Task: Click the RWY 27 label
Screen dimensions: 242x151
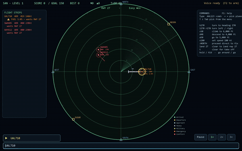Action: (x=106, y=8)
